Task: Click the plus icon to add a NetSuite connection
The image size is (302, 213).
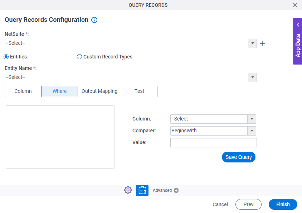Action: (262, 43)
